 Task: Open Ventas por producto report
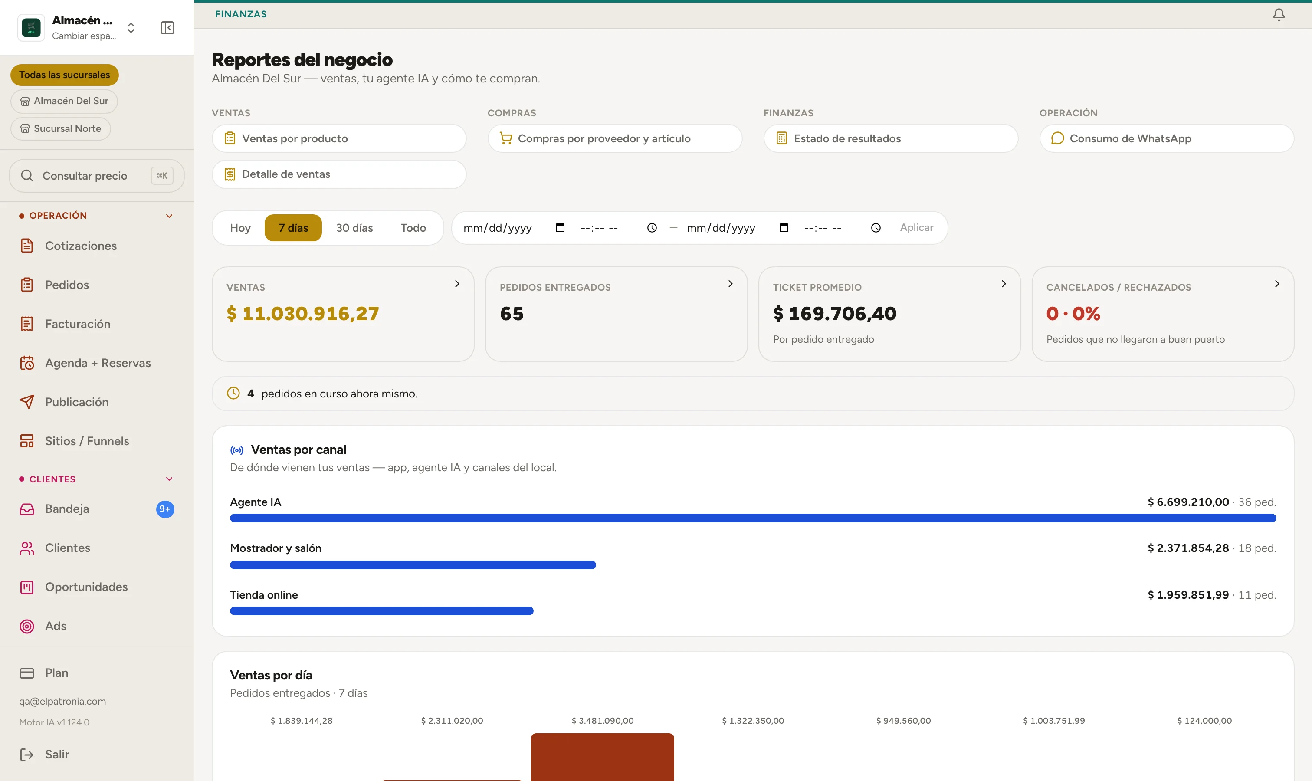click(339, 138)
